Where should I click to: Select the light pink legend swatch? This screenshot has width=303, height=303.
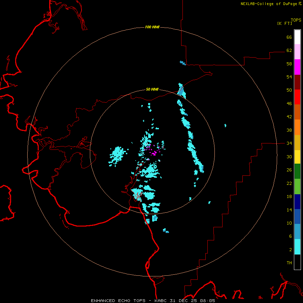coord(297,52)
